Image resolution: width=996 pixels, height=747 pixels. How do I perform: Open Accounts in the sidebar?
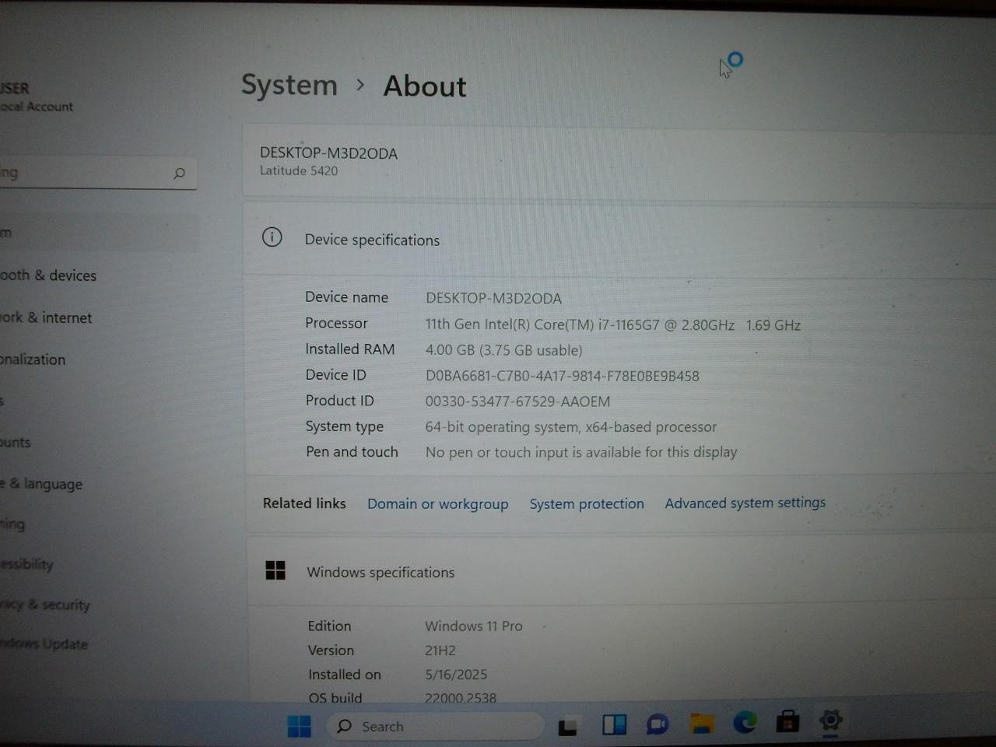point(16,442)
